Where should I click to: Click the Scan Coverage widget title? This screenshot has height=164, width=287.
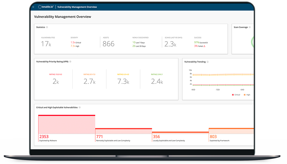pyautogui.click(x=241, y=27)
